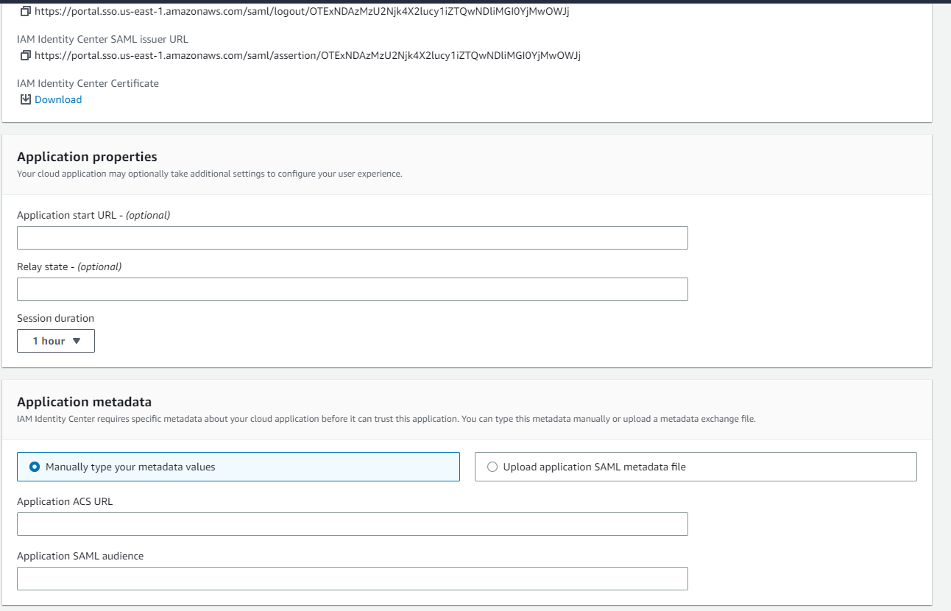Click the Session duration label
The width and height of the screenshot is (951, 611).
55,319
